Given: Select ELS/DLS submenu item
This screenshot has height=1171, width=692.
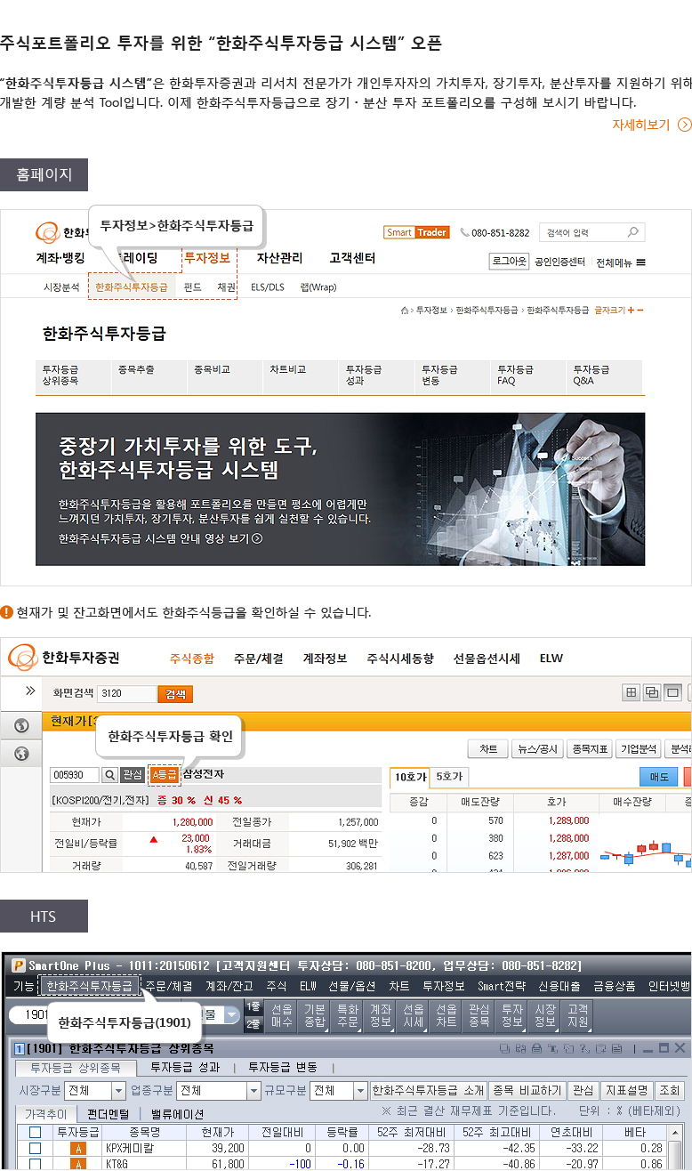Looking at the screenshot, I should pyautogui.click(x=268, y=287).
